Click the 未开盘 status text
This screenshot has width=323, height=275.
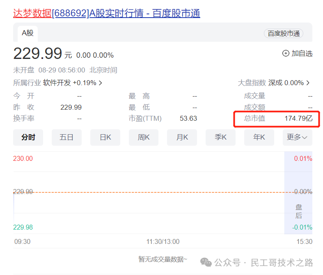tap(24, 70)
